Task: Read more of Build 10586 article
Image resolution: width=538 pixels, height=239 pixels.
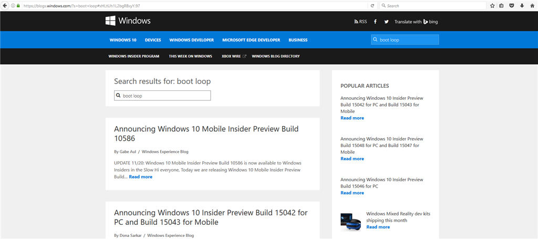Action: [141, 177]
